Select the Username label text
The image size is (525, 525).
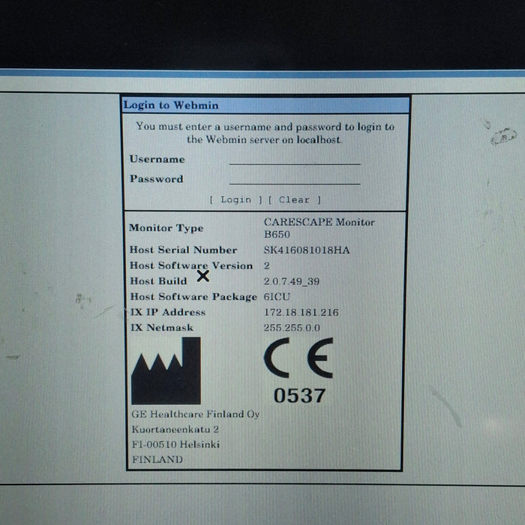[157, 159]
